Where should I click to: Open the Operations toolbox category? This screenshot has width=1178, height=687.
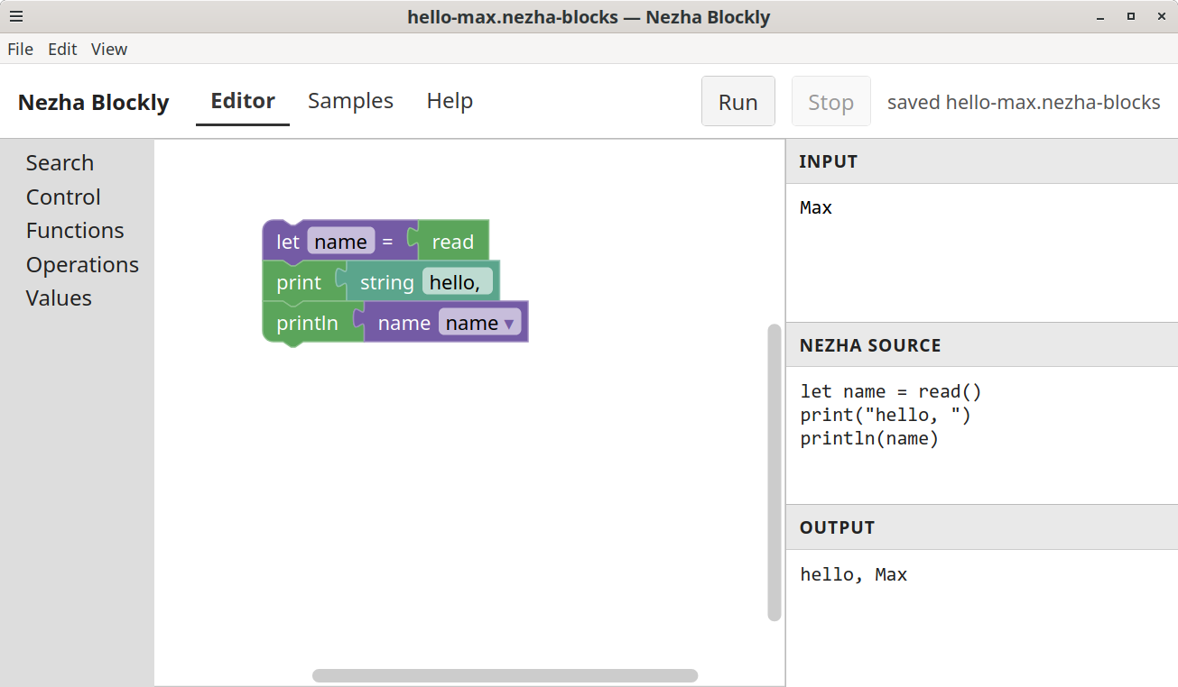point(82,265)
